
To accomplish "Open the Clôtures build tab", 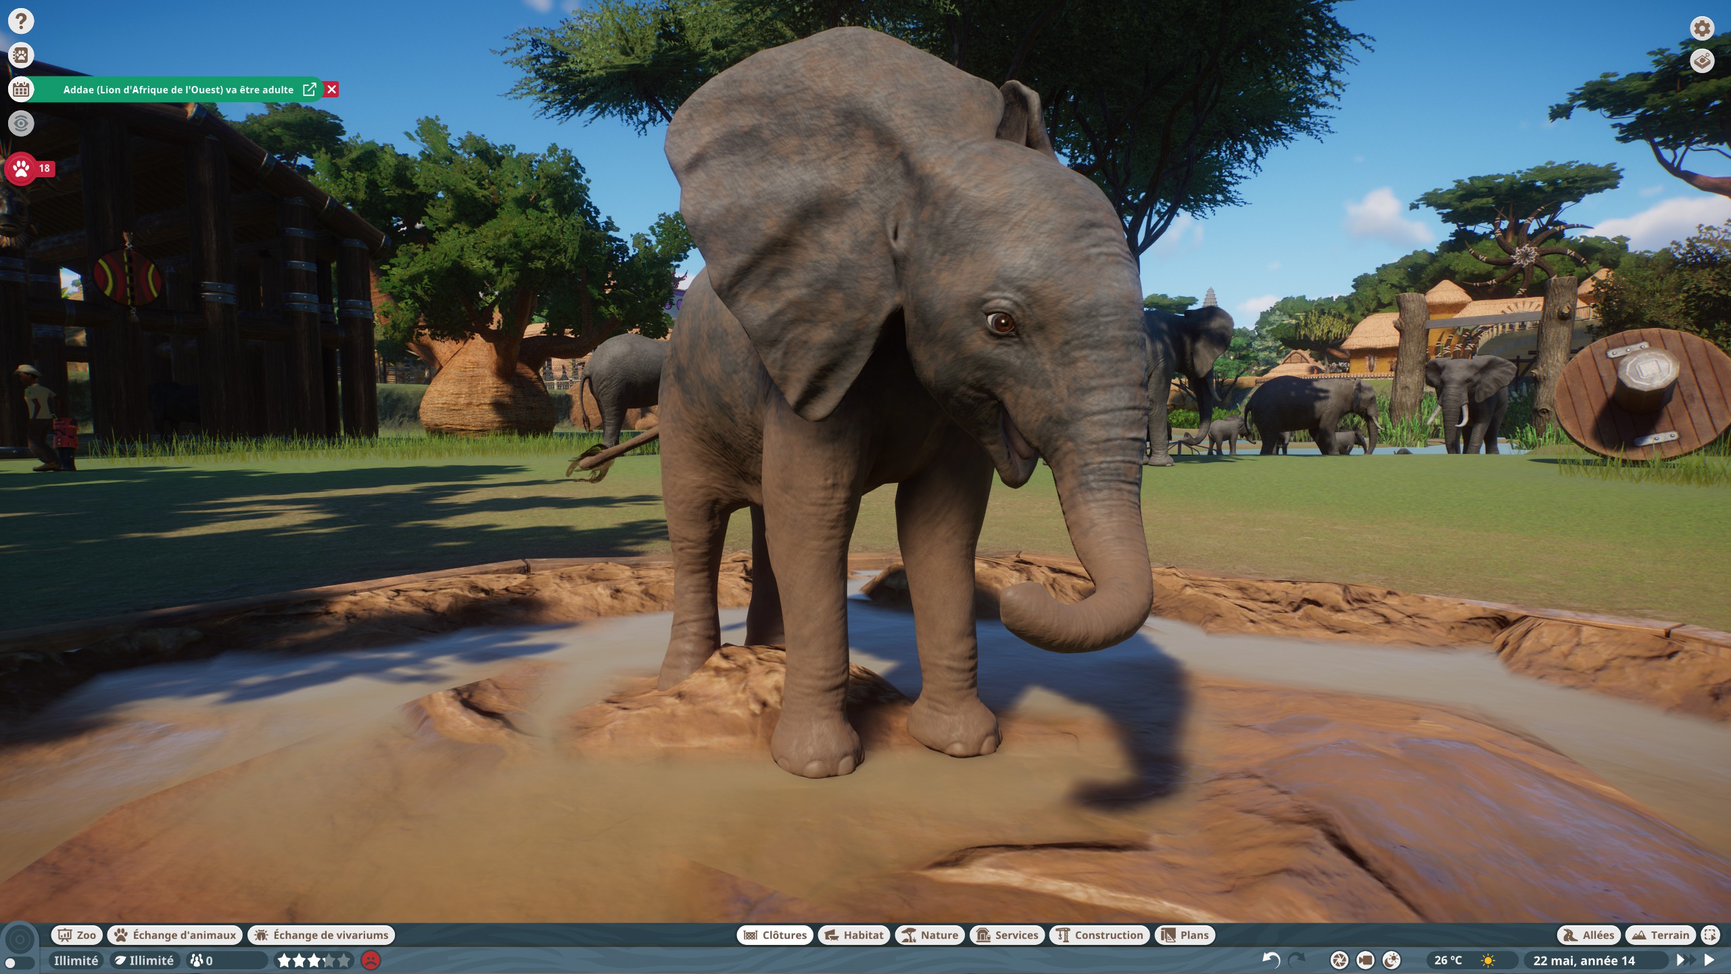I will (x=775, y=935).
